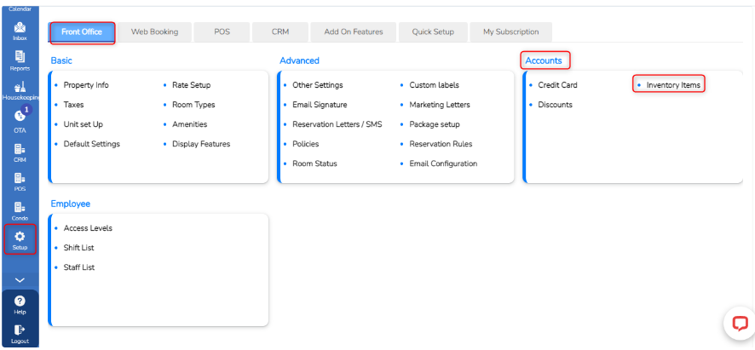Open the OTA sidebar icon
Viewport: 755px width, 350px height.
pos(20,120)
